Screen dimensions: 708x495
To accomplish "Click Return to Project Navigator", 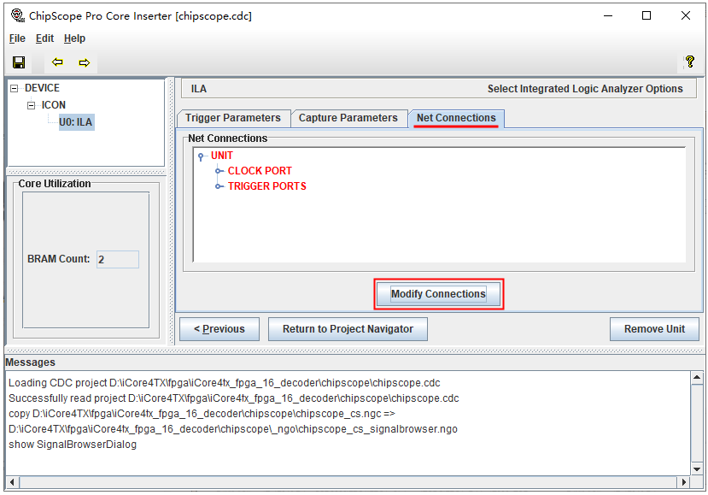I will tap(348, 329).
